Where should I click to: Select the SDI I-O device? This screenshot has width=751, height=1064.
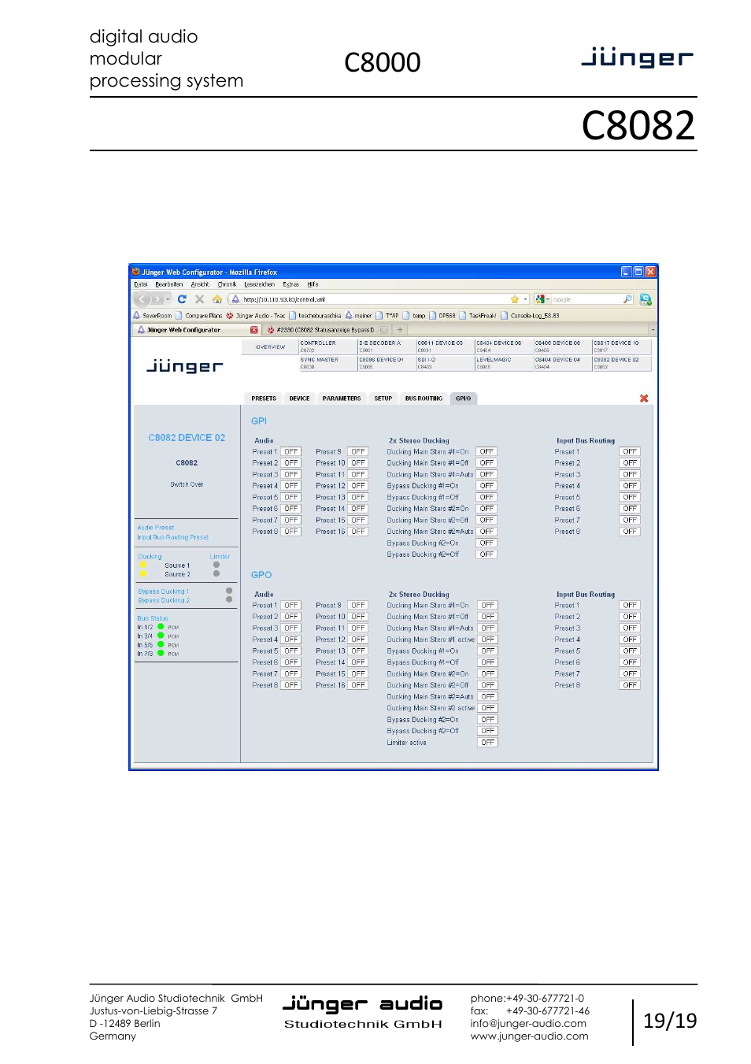pos(445,363)
